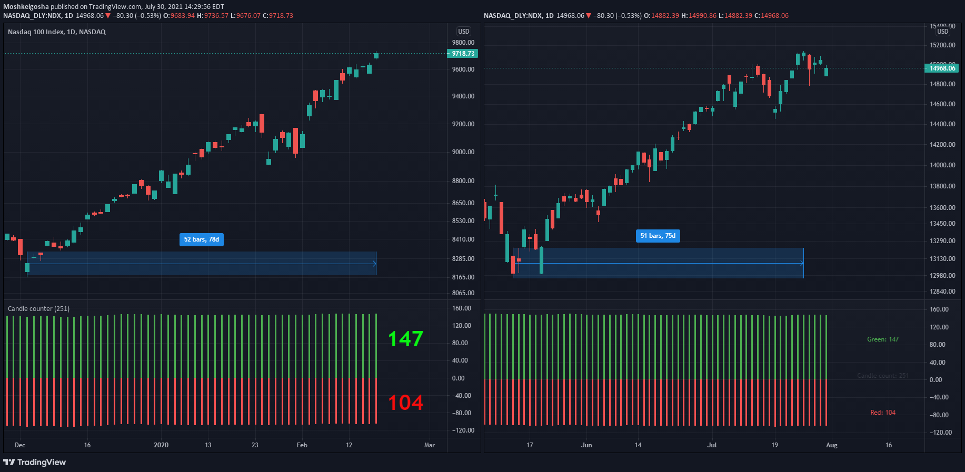The image size is (965, 472).
Task: Click the 15200.00 price axis level
Action: pyautogui.click(x=942, y=45)
